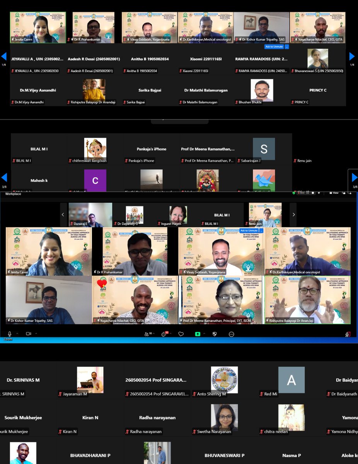Click the BHAVADHARANI P name tile
Viewport: 358px width, 464px height.
[90, 455]
